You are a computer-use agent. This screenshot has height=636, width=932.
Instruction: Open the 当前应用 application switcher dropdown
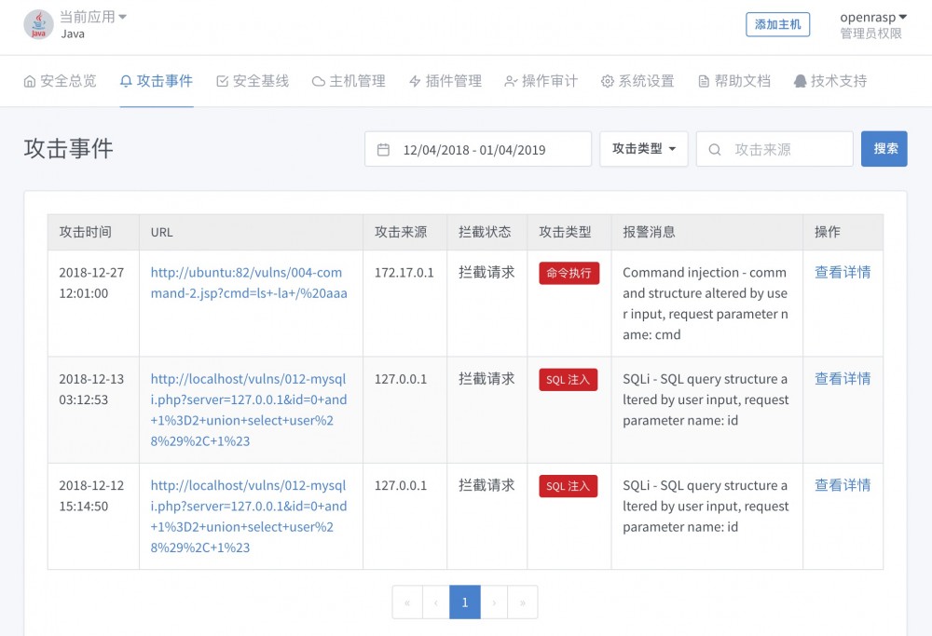point(93,17)
